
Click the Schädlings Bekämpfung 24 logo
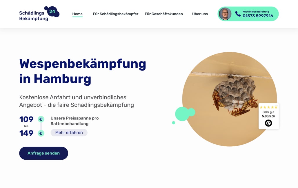tap(39, 14)
